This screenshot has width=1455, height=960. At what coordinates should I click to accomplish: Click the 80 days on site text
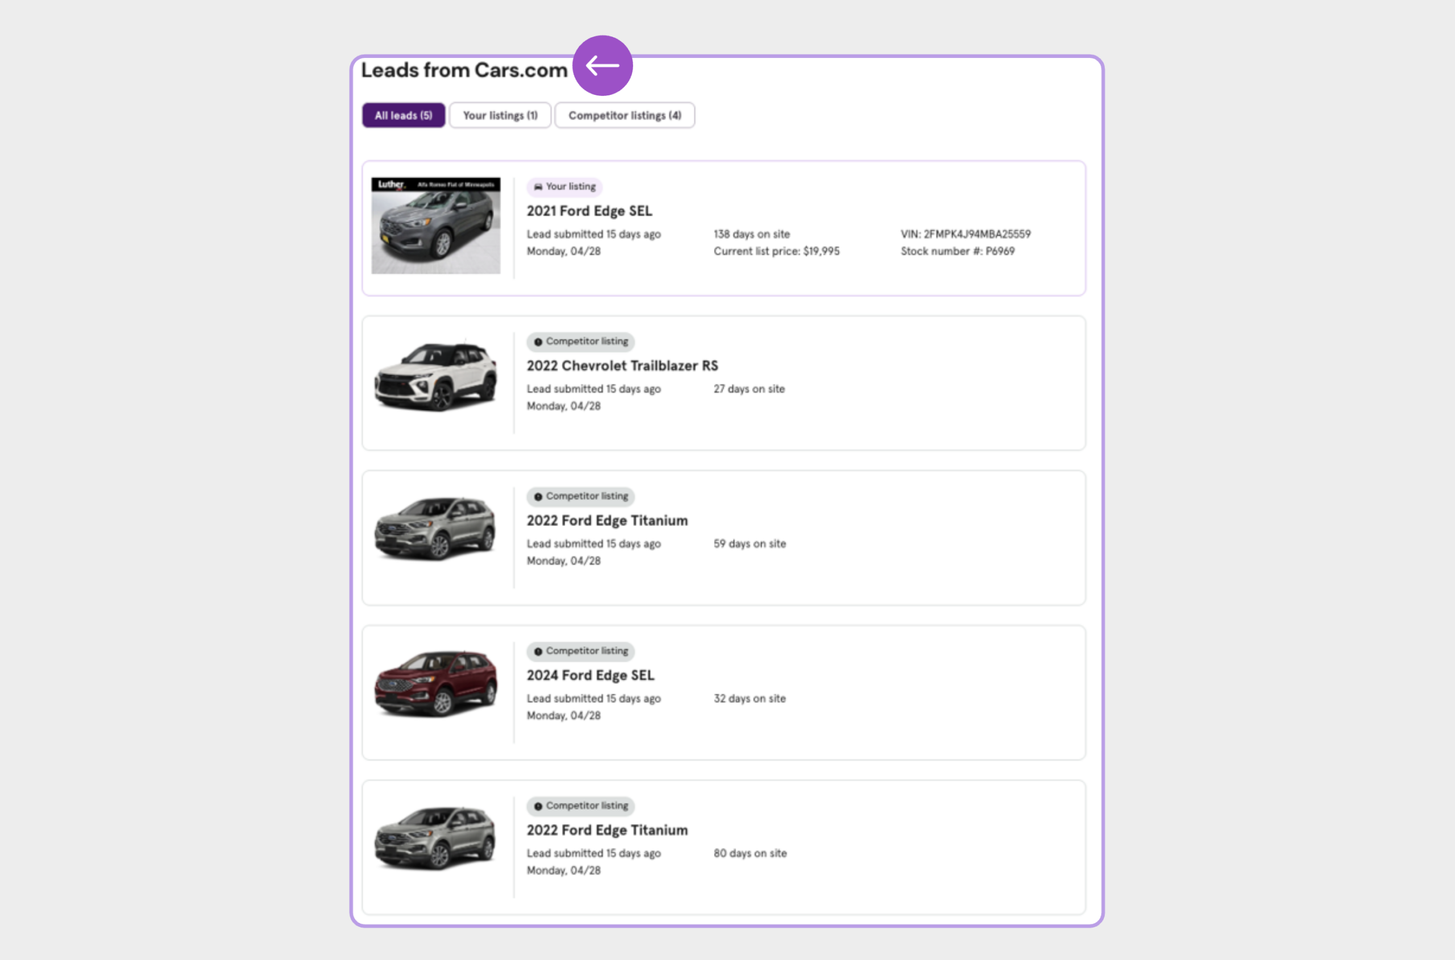tap(750, 853)
